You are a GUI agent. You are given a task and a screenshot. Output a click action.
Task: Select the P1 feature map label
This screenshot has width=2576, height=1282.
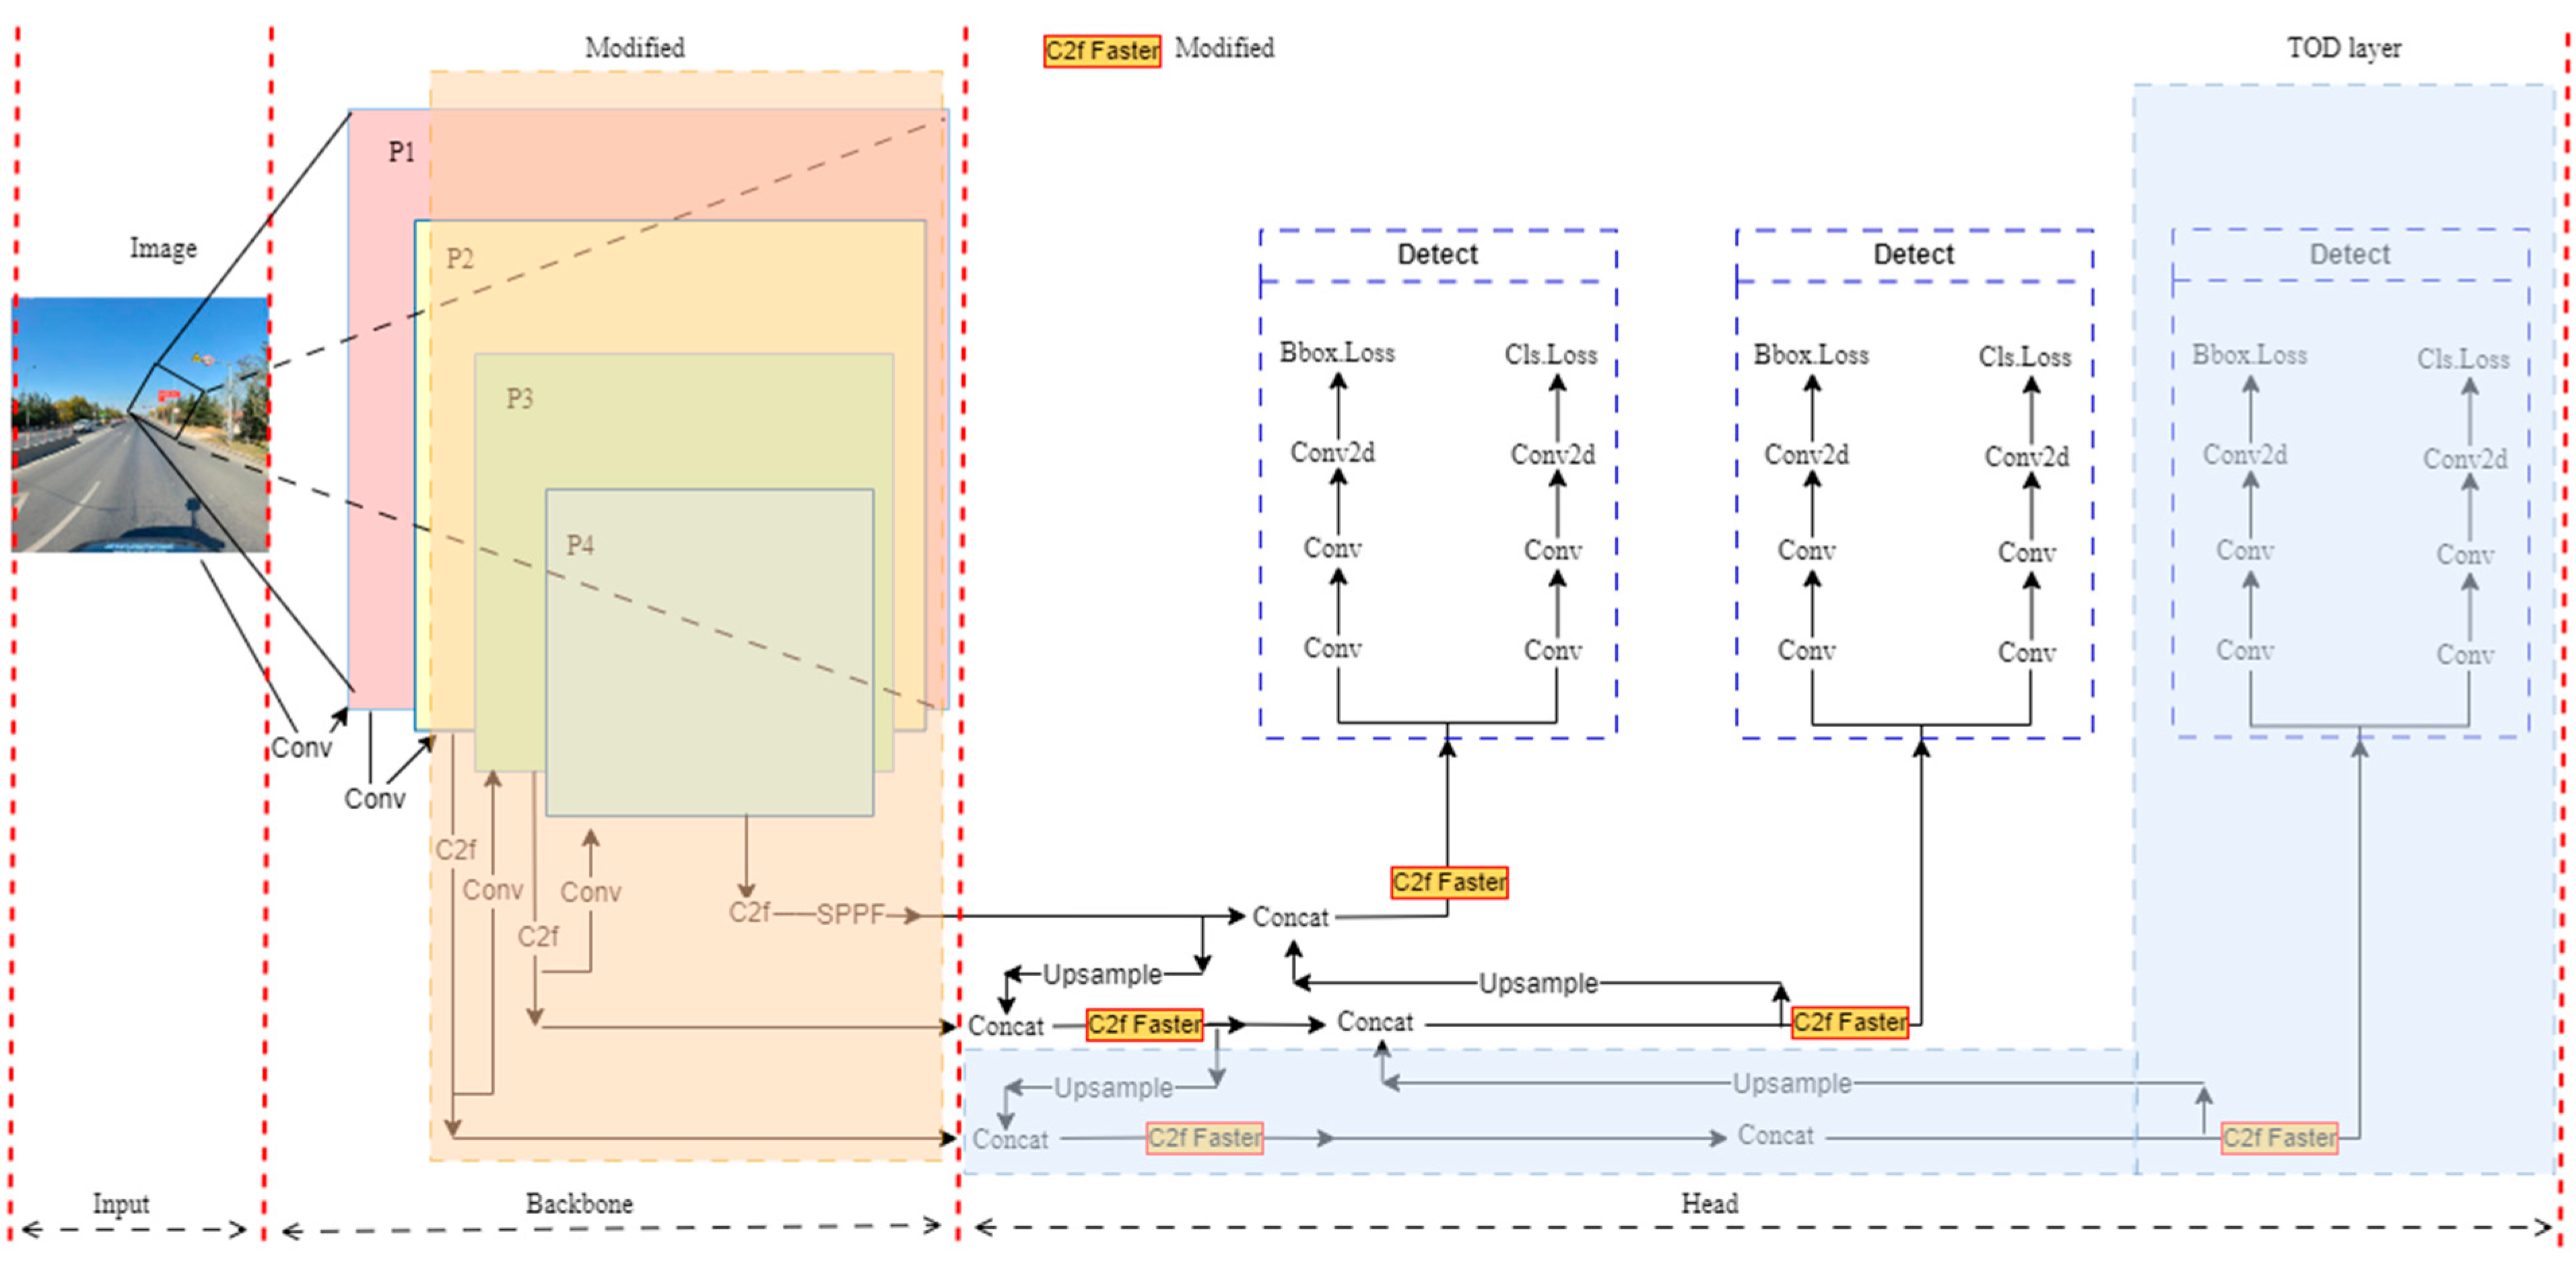click(x=401, y=152)
